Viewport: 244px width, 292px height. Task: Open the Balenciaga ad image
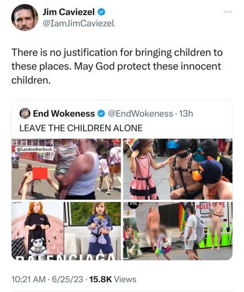66,231
